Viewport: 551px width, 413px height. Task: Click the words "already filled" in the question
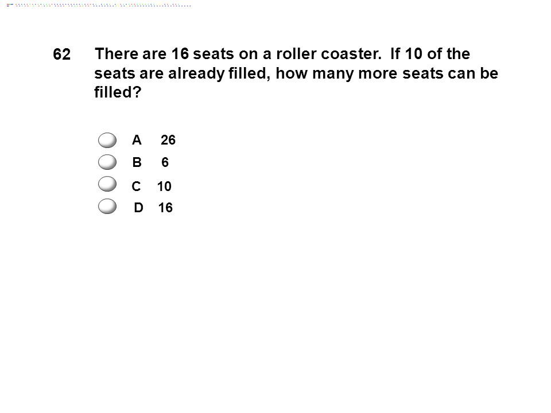[x=219, y=74]
